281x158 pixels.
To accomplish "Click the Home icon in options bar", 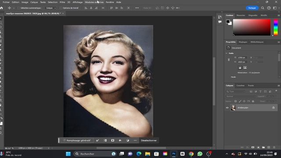I will tap(2, 8).
